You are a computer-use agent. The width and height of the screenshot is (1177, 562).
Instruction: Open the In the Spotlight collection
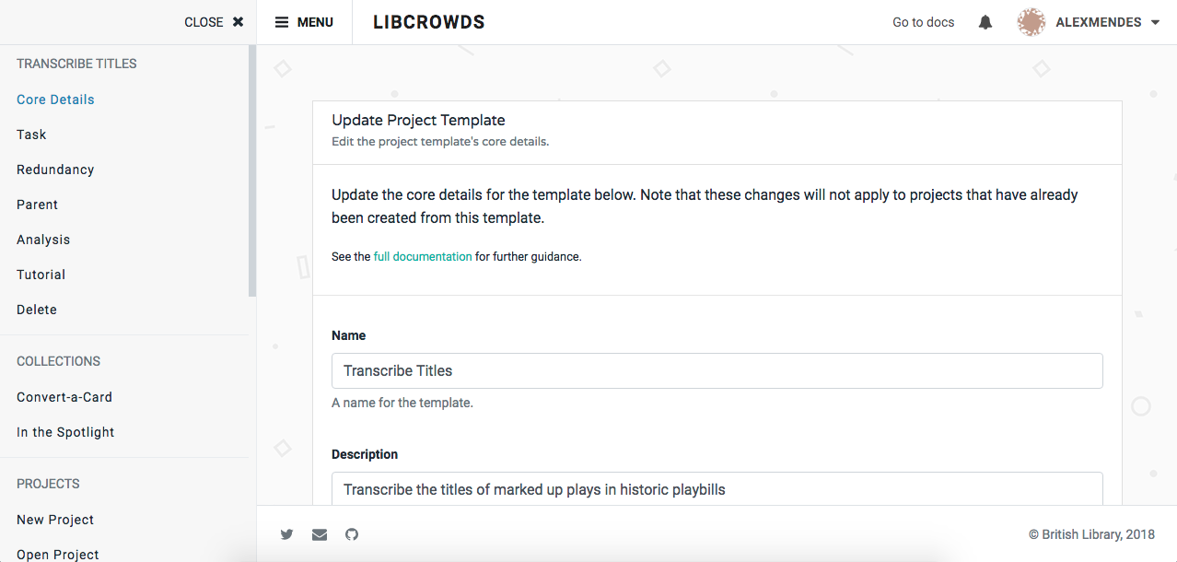pos(64,431)
